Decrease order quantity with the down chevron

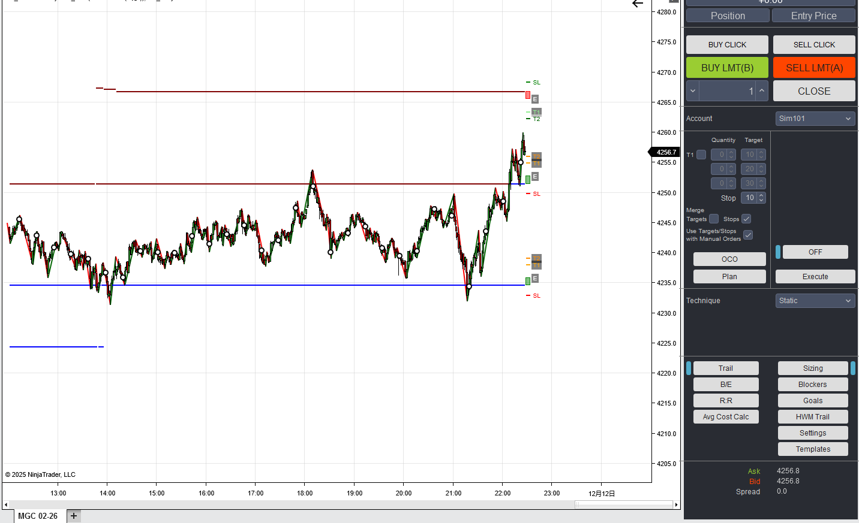[x=693, y=91]
